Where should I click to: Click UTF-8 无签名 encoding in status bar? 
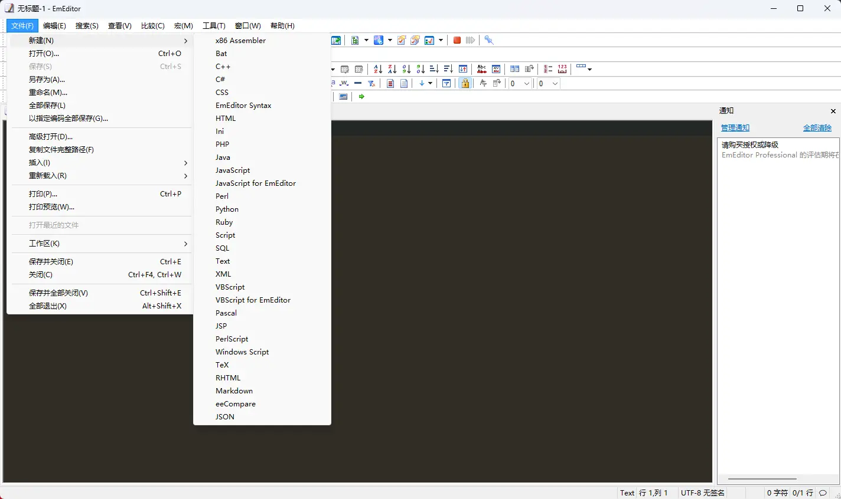point(703,493)
